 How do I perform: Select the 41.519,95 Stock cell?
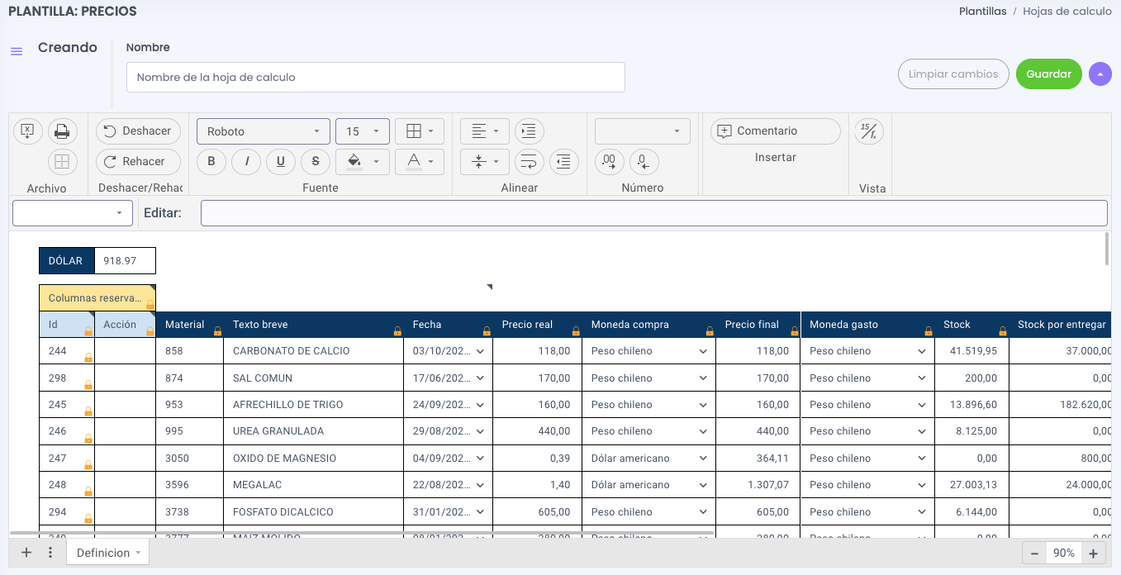coord(971,351)
